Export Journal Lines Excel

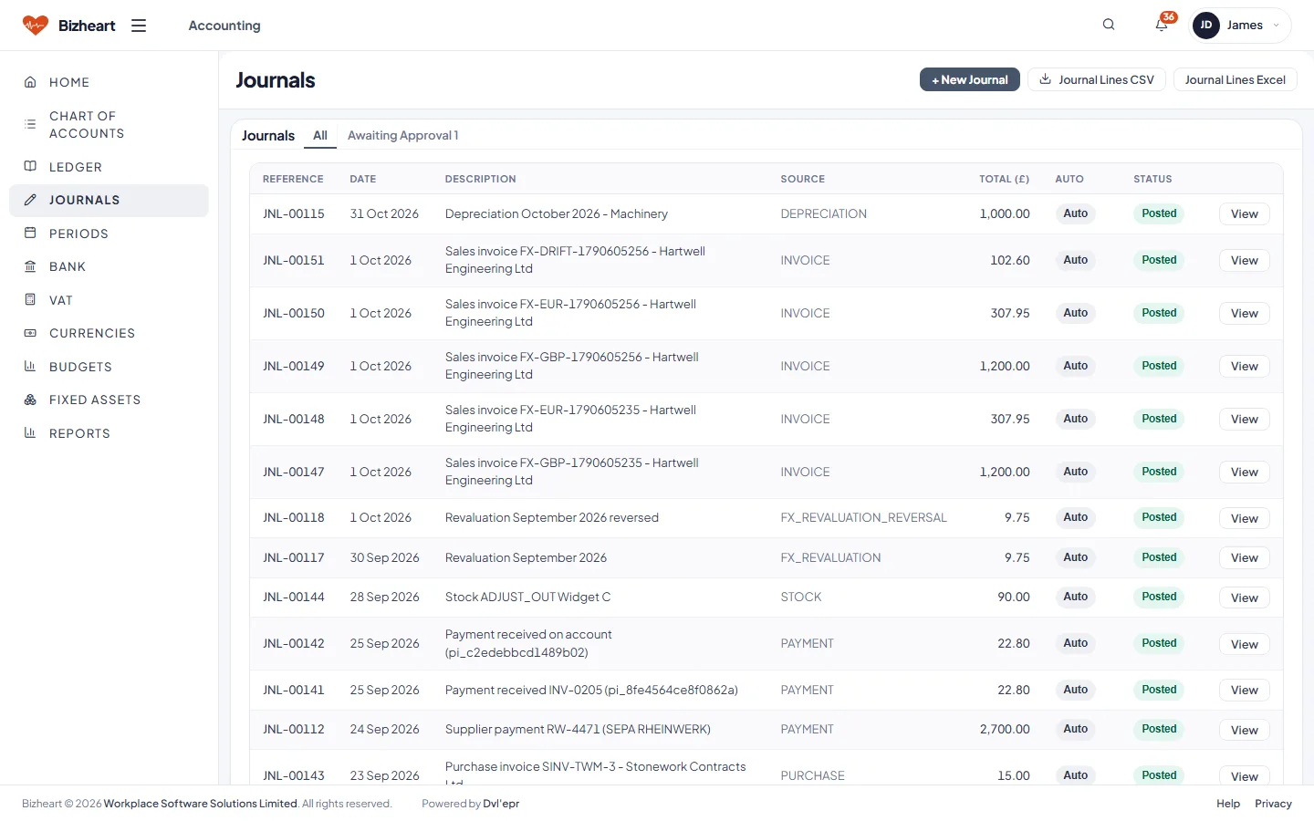[x=1235, y=79]
